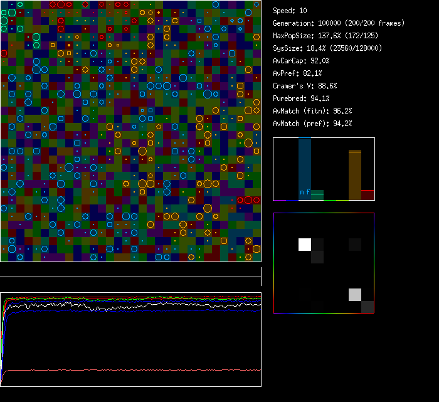
Task: Click the light gray heatmap cell
Action: tap(355, 295)
